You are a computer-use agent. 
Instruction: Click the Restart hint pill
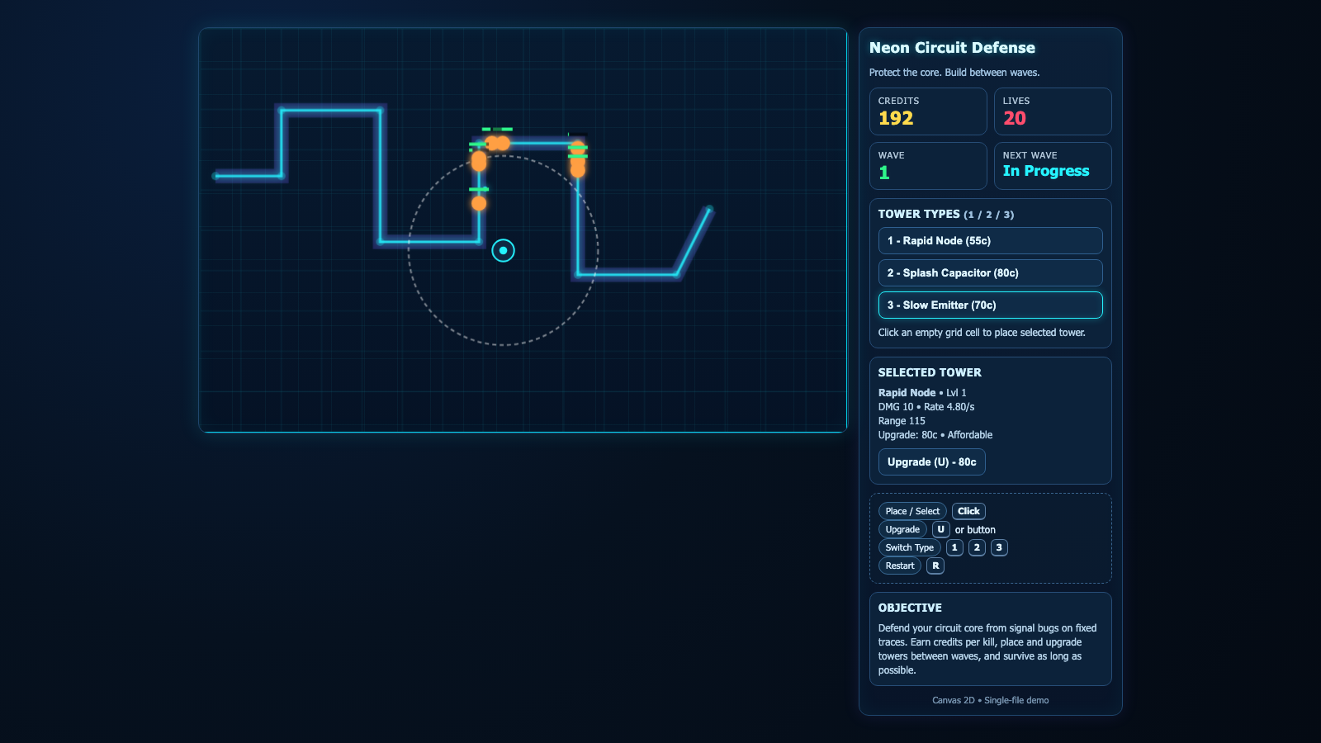900,566
